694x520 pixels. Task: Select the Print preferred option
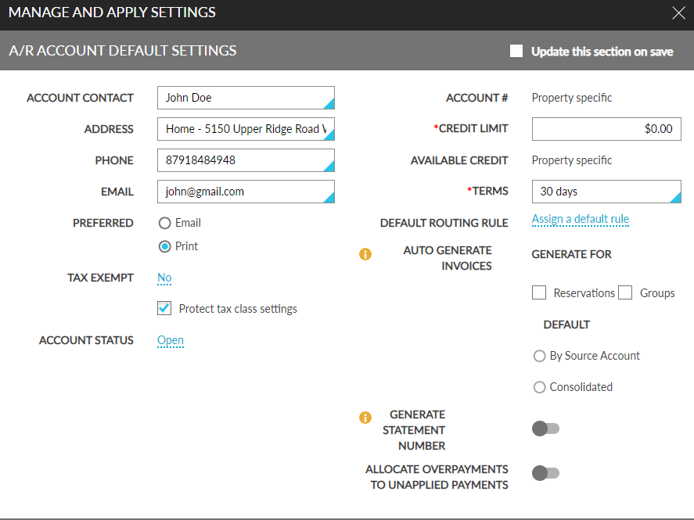pyautogui.click(x=164, y=245)
